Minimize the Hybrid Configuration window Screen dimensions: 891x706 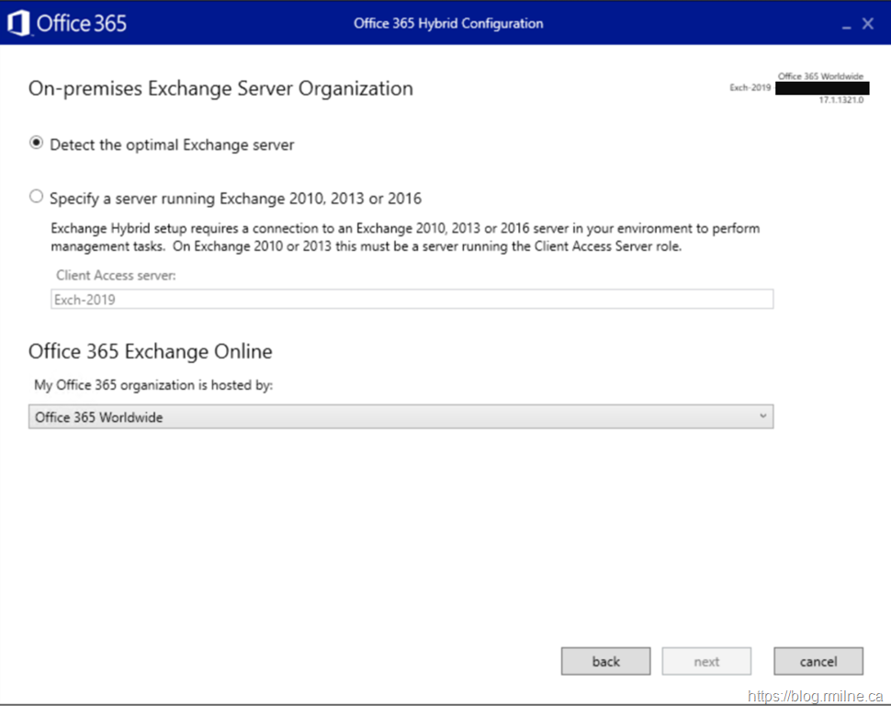(x=846, y=25)
